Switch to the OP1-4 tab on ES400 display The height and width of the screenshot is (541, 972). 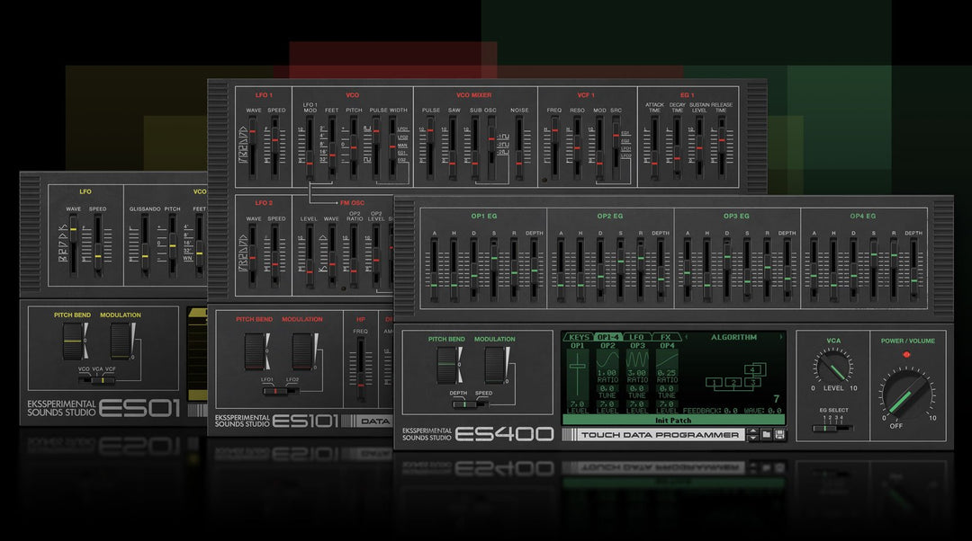tap(607, 337)
